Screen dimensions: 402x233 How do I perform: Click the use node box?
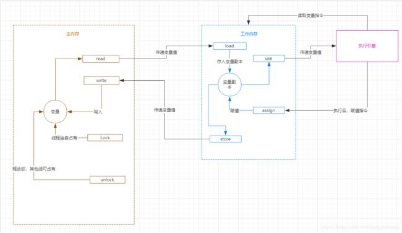269,59
